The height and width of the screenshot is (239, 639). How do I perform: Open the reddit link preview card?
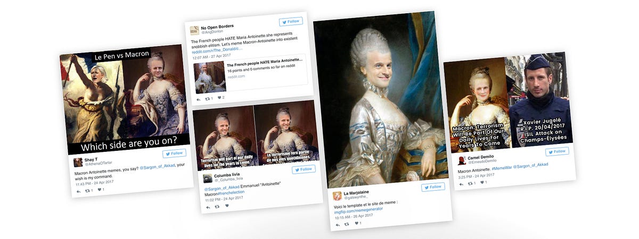[251, 71]
